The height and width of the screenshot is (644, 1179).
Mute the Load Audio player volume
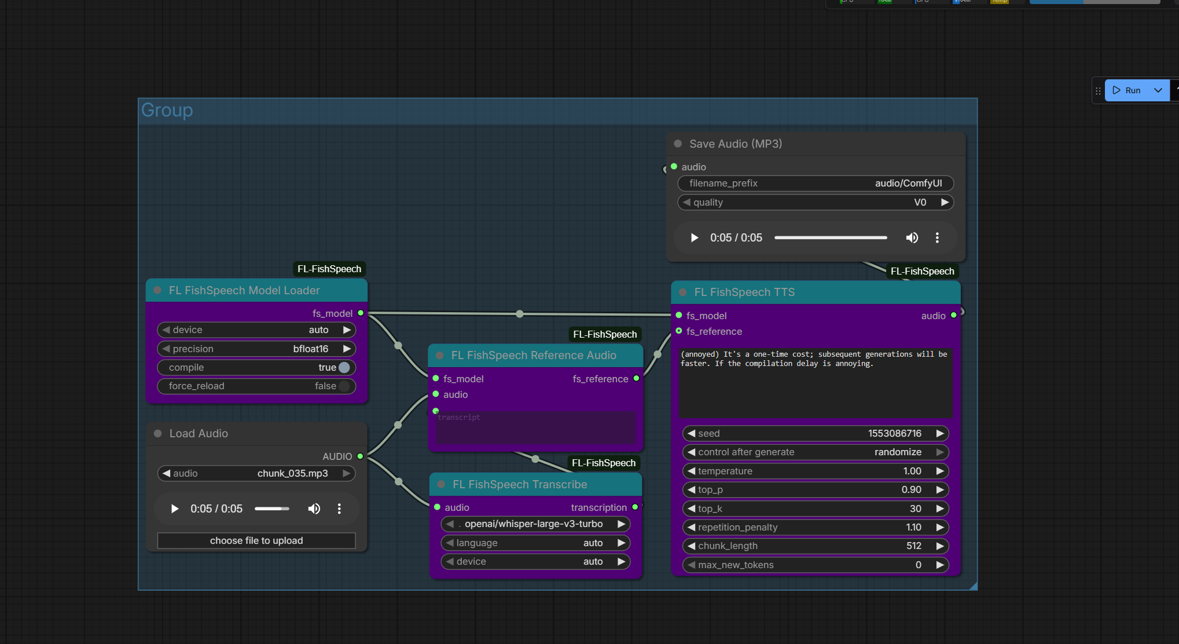click(314, 508)
